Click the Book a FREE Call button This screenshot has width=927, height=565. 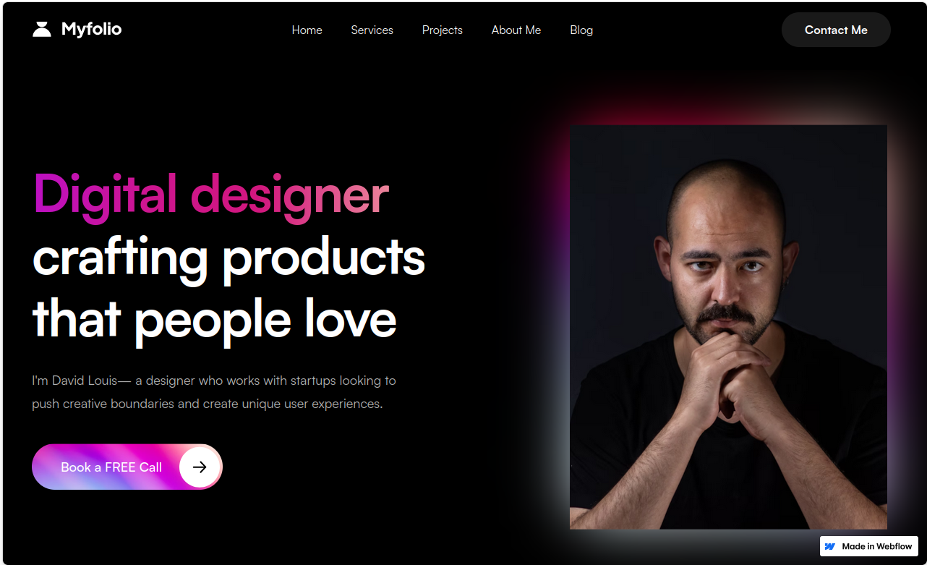[127, 467]
